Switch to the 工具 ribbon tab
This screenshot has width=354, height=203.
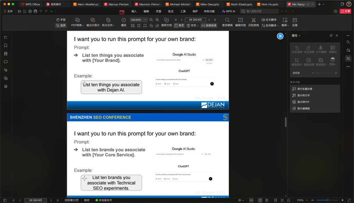(183, 11)
